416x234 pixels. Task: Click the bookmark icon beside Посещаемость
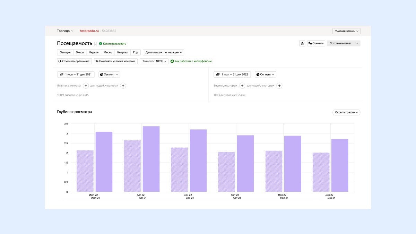coord(96,44)
